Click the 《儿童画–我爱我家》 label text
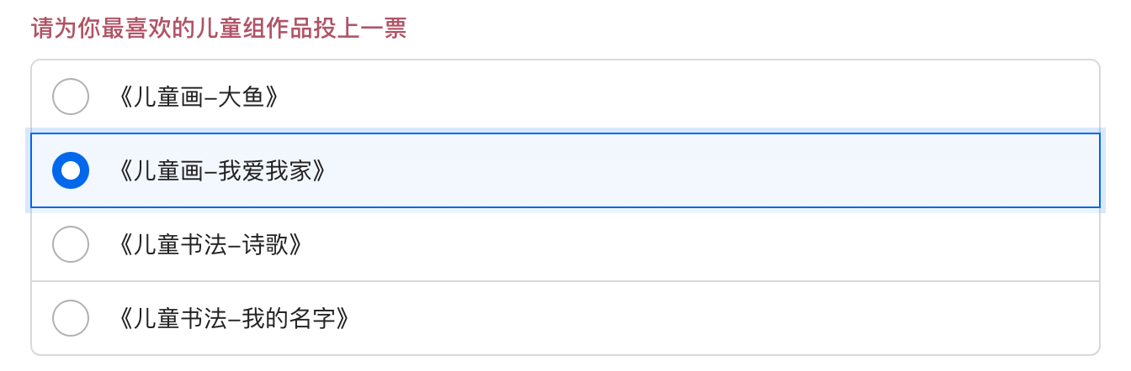The height and width of the screenshot is (371, 1131). (222, 171)
